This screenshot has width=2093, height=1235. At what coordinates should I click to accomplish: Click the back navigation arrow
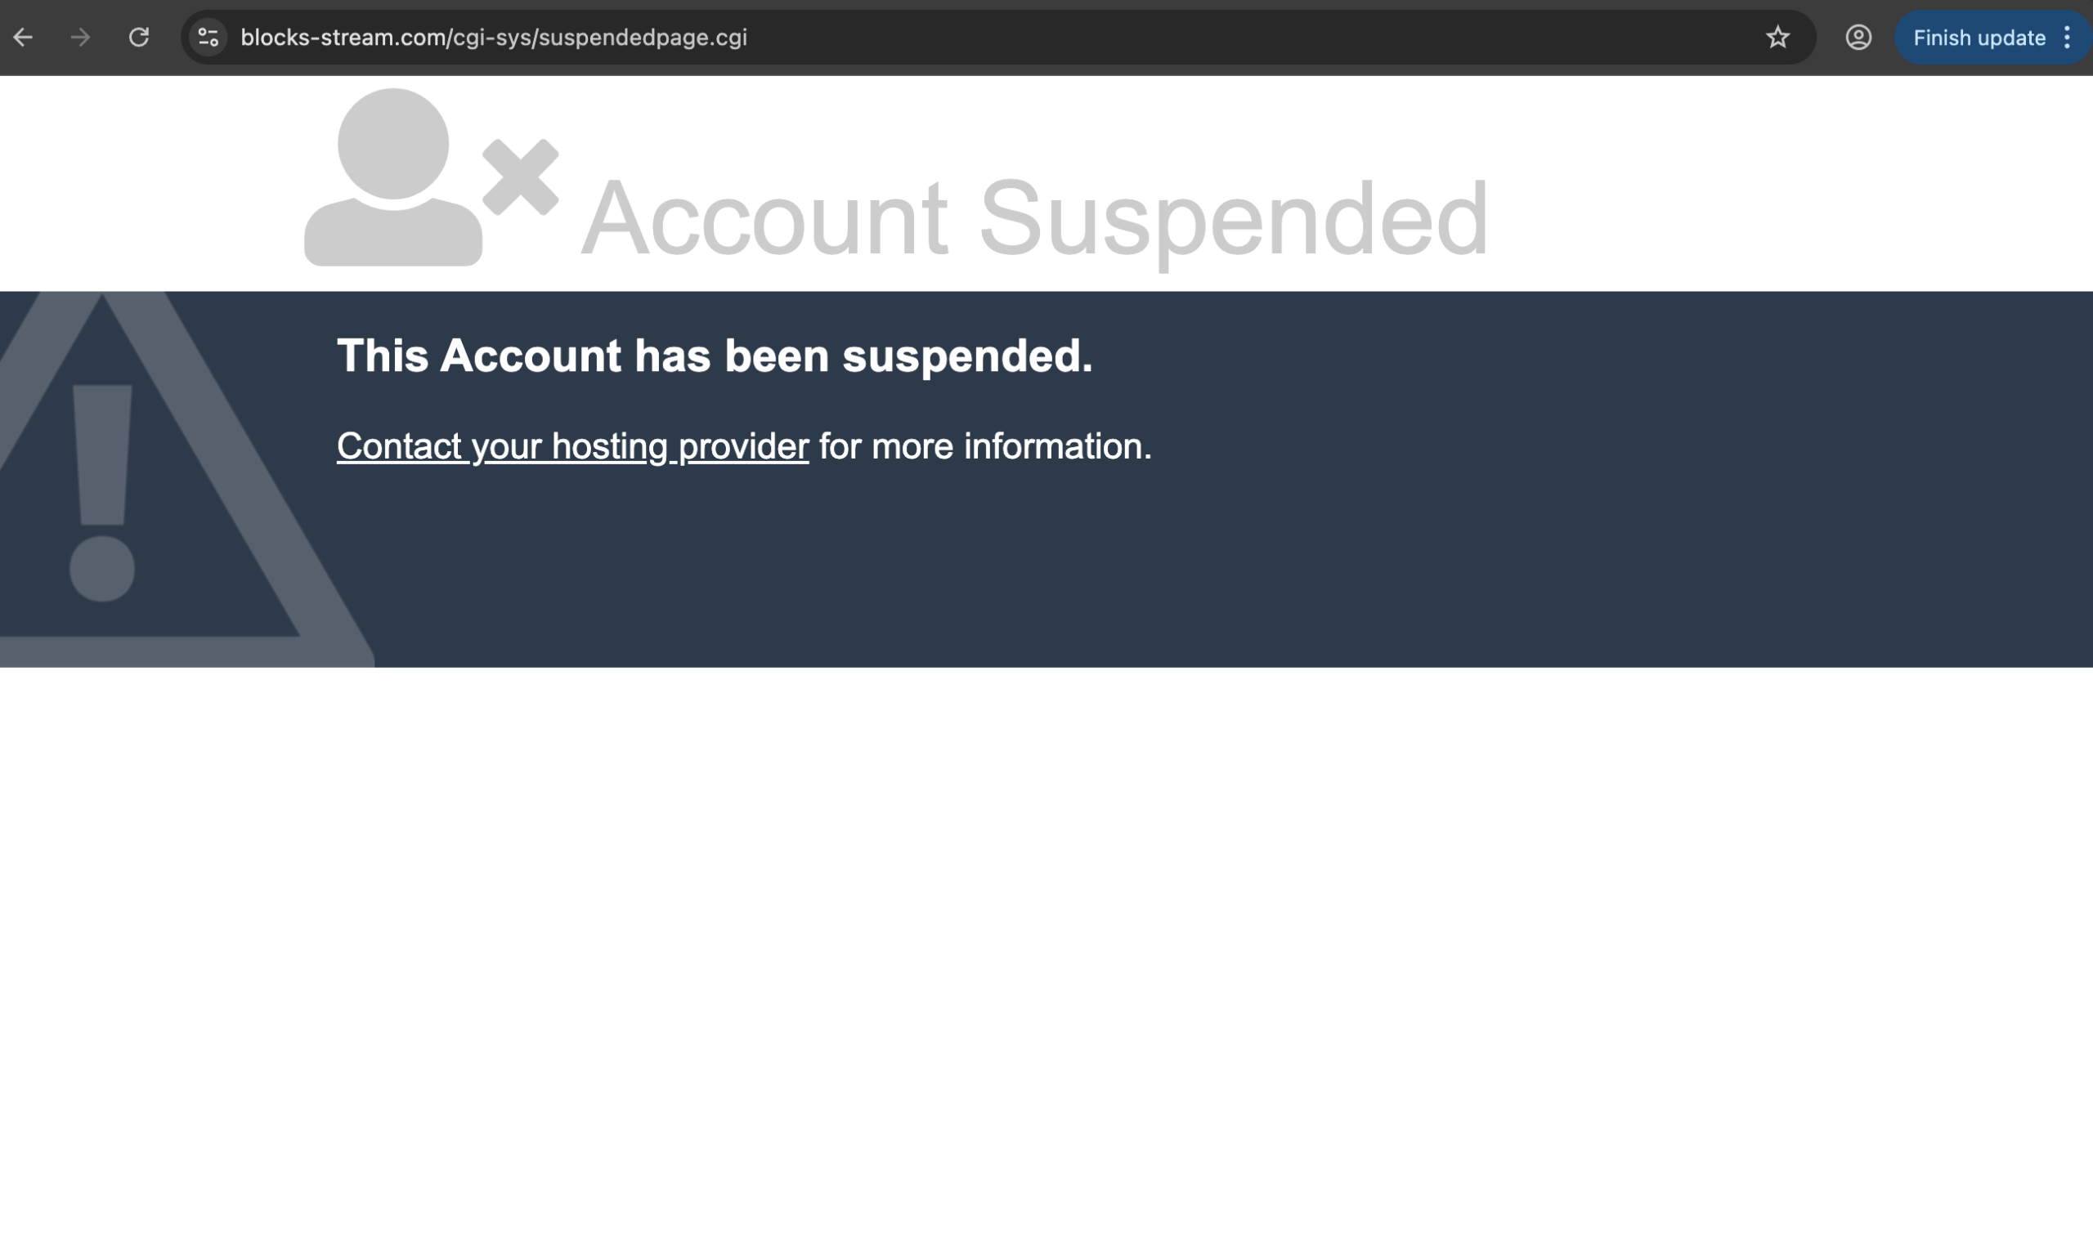click(24, 37)
